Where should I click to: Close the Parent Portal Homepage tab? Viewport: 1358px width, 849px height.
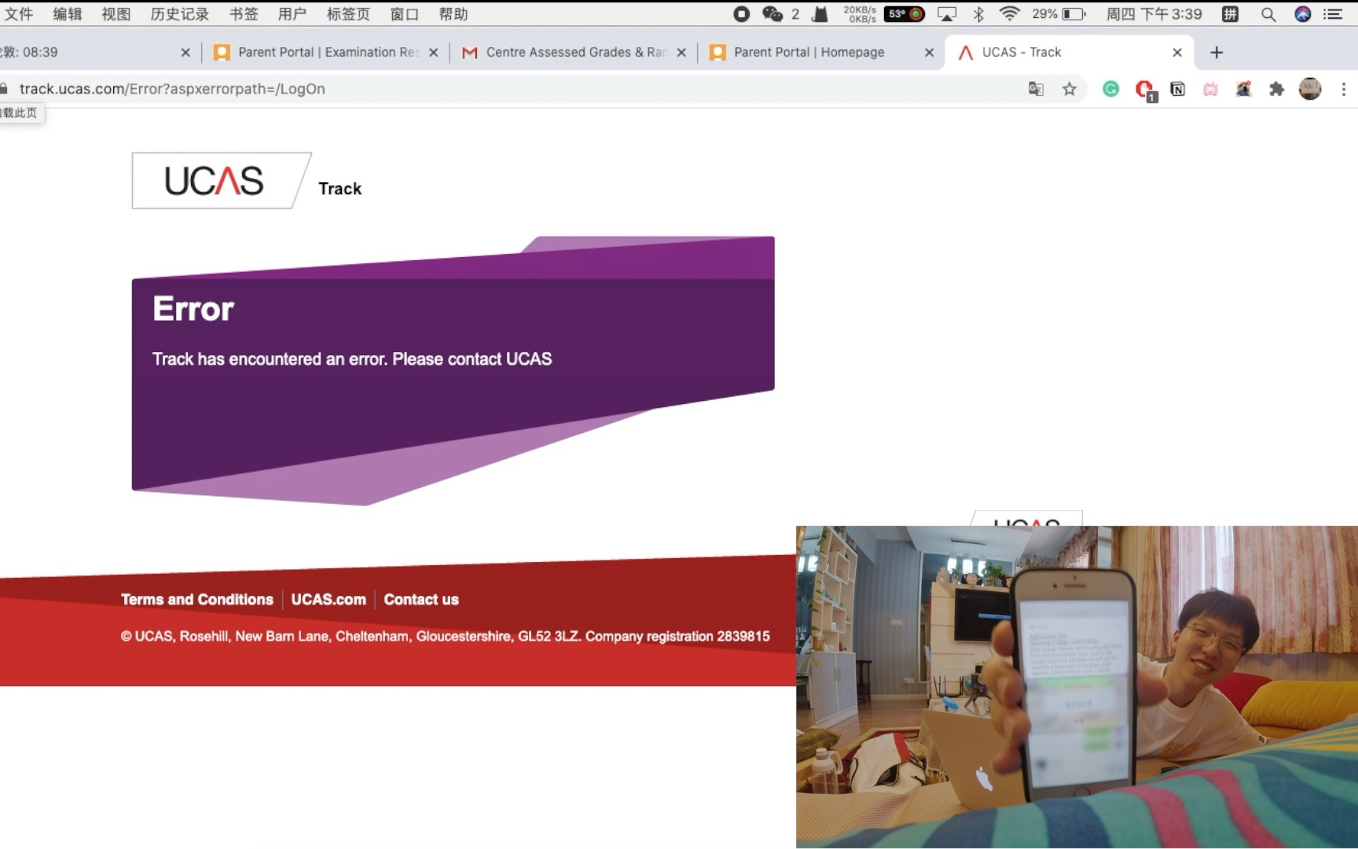coord(929,53)
